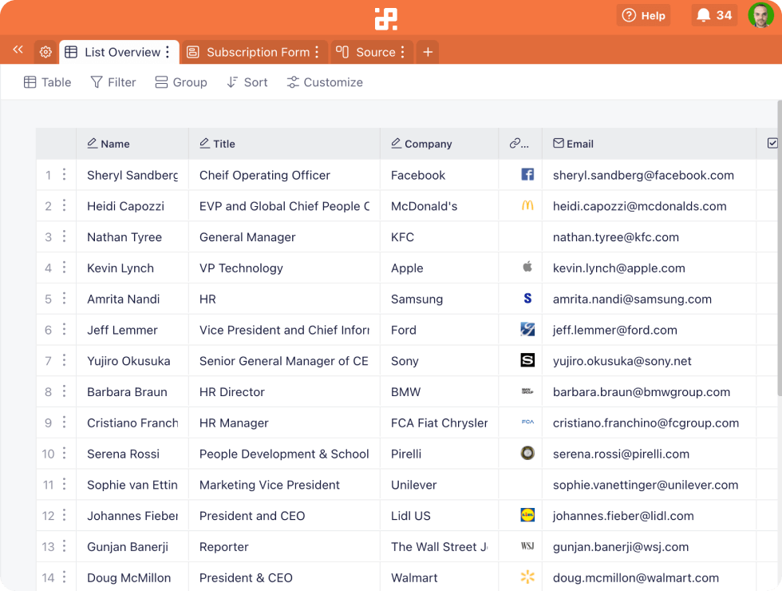The width and height of the screenshot is (782, 591).
Task: Click the Samsung logo icon
Action: (x=527, y=298)
